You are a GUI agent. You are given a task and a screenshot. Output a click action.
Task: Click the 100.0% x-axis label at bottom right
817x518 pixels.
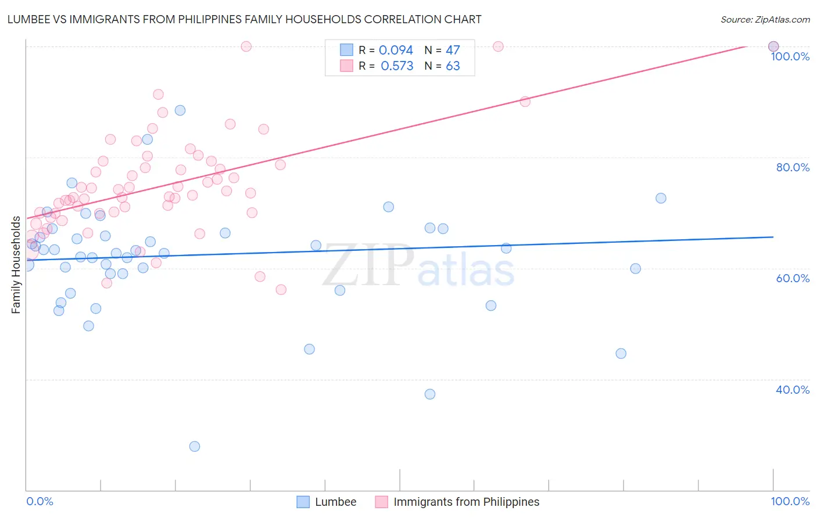[790, 501]
